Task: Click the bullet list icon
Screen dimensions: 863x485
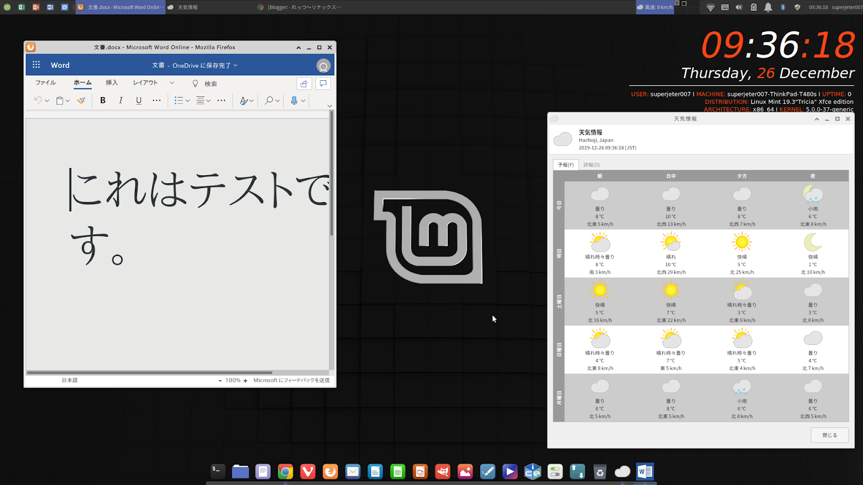Action: (x=179, y=100)
